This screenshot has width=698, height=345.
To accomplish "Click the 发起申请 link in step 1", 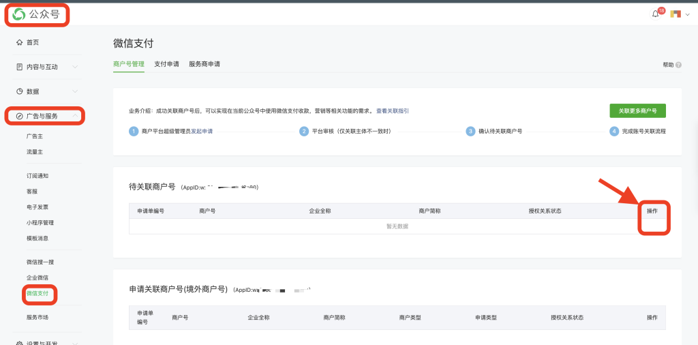I will click(x=201, y=131).
